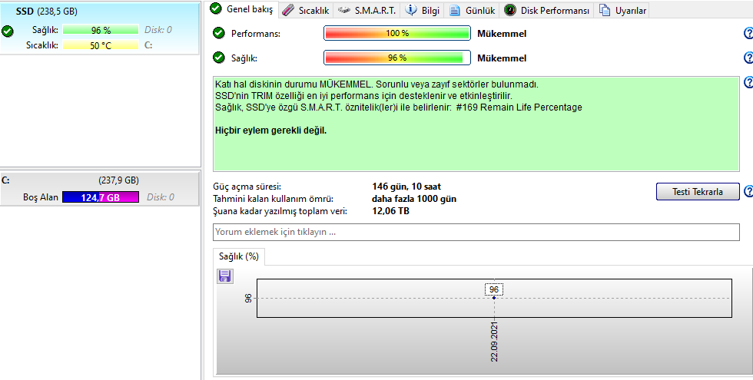Screen dimensions: 753x380
Task: Switch to the Bilgi tab
Action: point(423,10)
